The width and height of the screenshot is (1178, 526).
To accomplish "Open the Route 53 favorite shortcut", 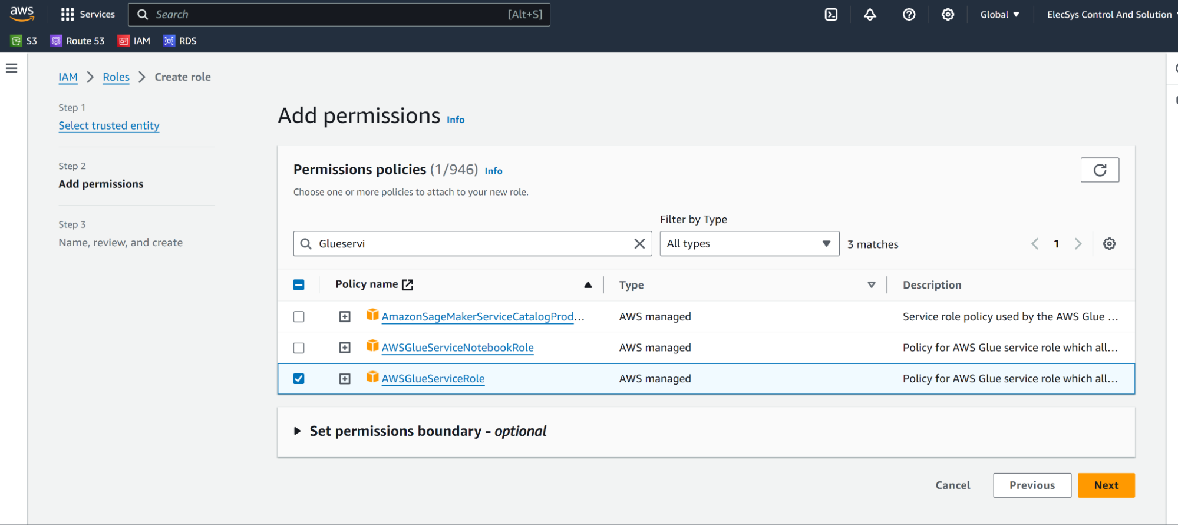I will click(77, 41).
